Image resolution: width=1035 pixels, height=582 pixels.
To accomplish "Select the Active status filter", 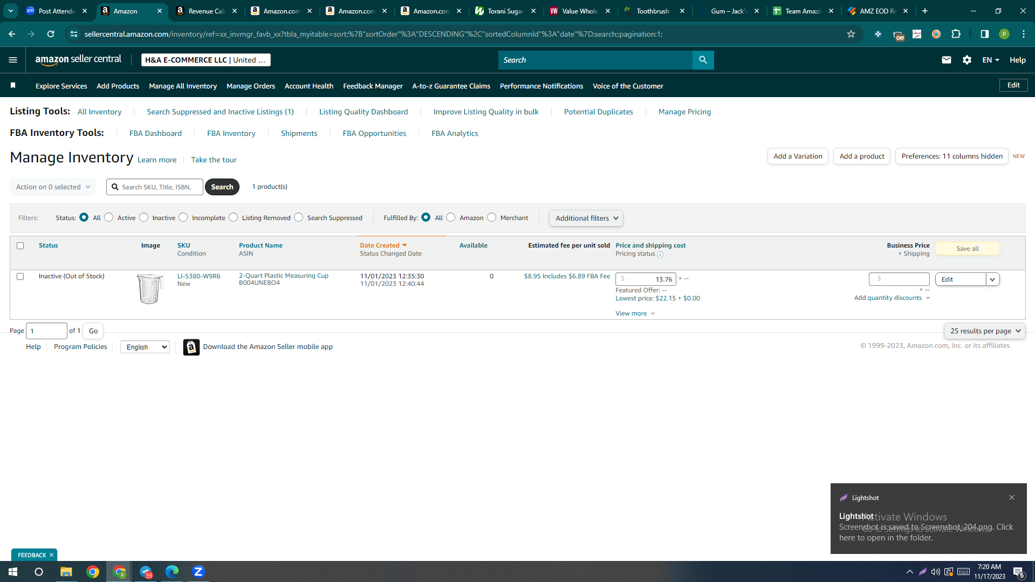I will pos(109,217).
